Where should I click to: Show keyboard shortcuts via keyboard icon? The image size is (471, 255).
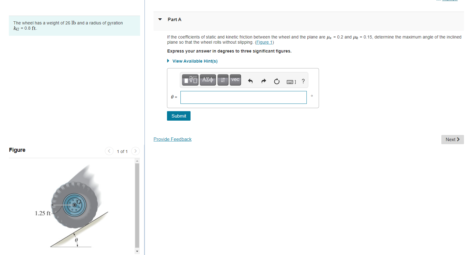click(x=291, y=82)
